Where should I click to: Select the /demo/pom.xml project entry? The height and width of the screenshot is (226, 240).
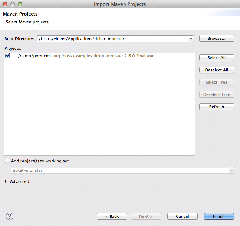pyautogui.click(x=34, y=56)
